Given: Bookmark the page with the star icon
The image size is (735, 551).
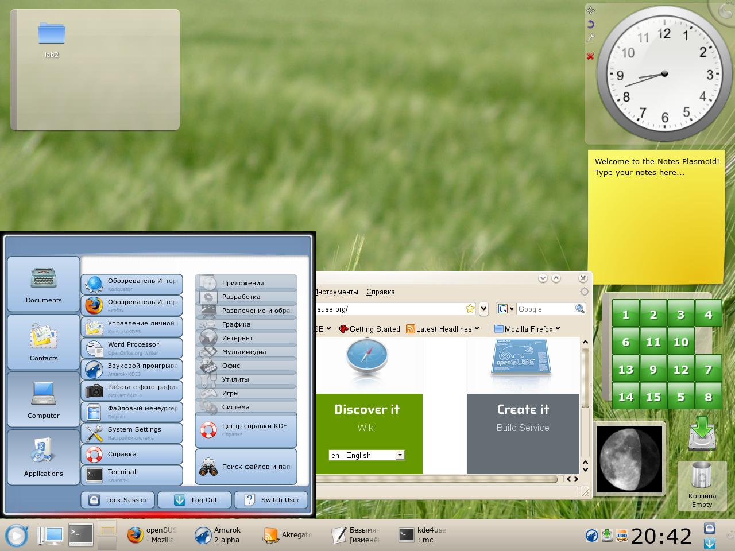Looking at the screenshot, I should pyautogui.click(x=470, y=309).
